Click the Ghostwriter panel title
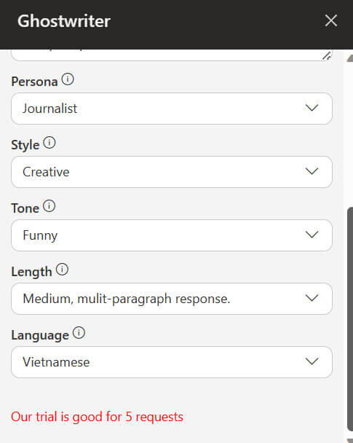 pos(64,21)
